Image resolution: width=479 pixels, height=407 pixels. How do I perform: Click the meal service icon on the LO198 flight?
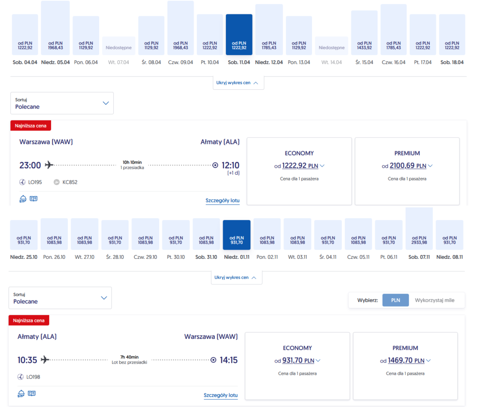point(21,393)
